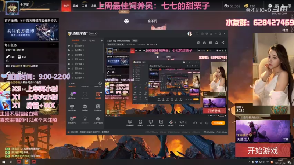Toggle the preview eye icon in the stream toolbar
This screenshot has height=165, width=294.
[x=201, y=123]
